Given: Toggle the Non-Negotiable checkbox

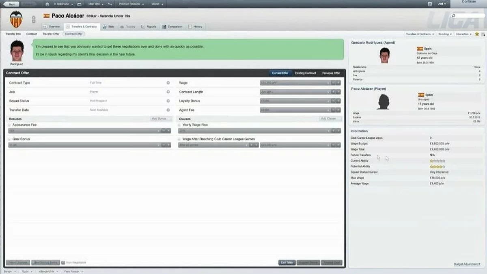Looking at the screenshot, I should click(x=63, y=262).
